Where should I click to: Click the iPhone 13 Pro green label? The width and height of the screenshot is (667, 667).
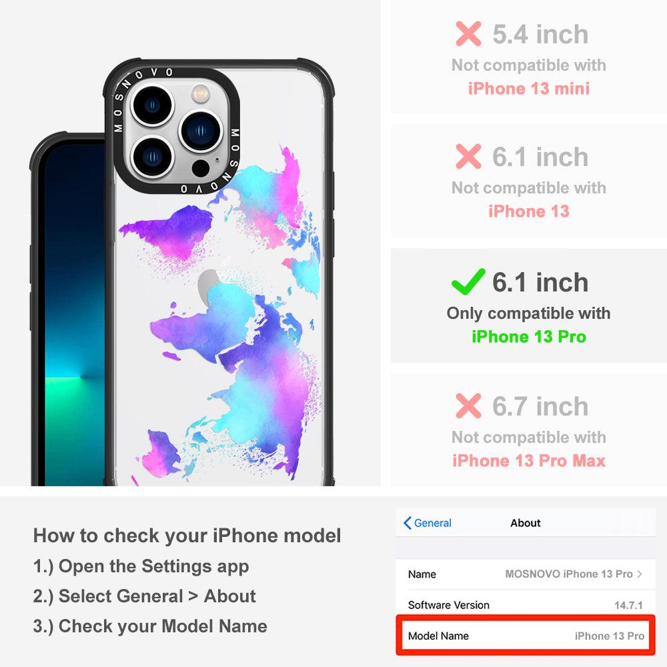click(529, 336)
